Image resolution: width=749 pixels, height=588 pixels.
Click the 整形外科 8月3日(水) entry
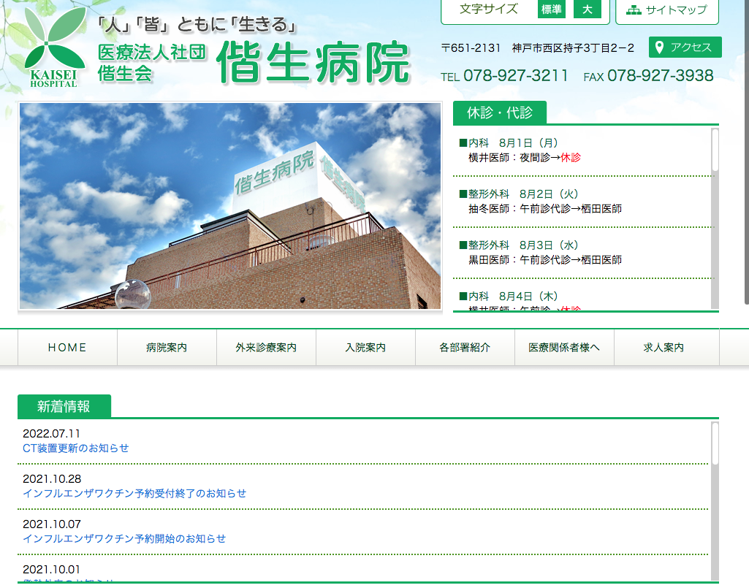(520, 245)
